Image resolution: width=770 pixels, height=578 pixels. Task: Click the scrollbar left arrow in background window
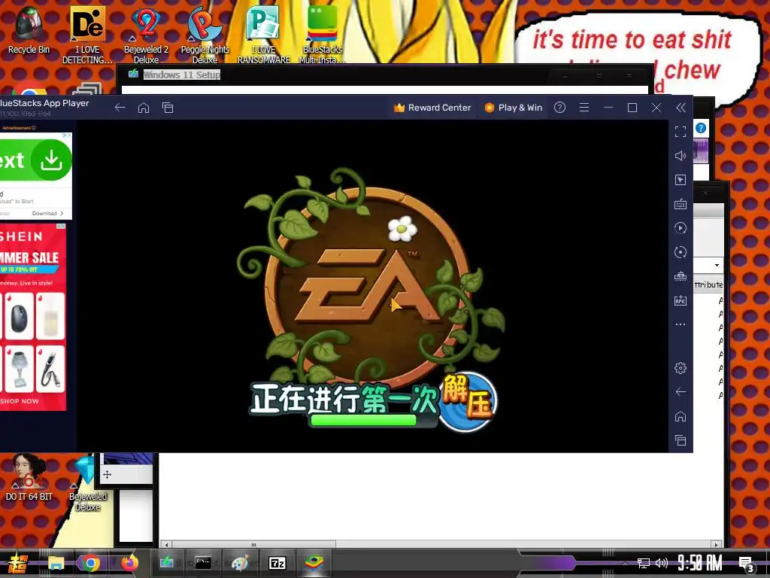[166, 545]
